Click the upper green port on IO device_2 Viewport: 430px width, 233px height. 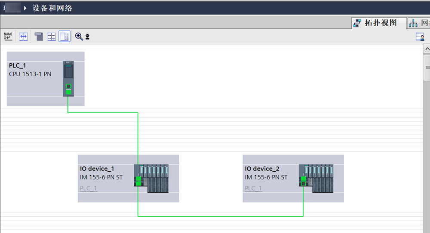303,178
